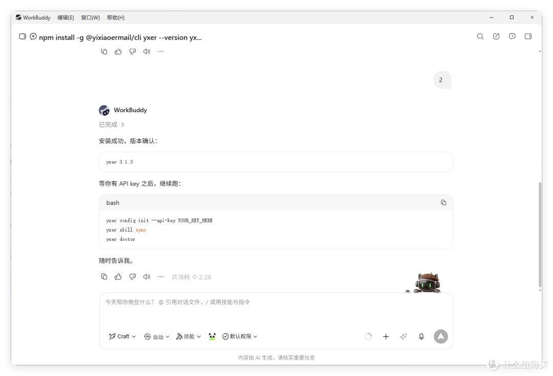Open more options beside 共消耗 2.28

pos(161,277)
